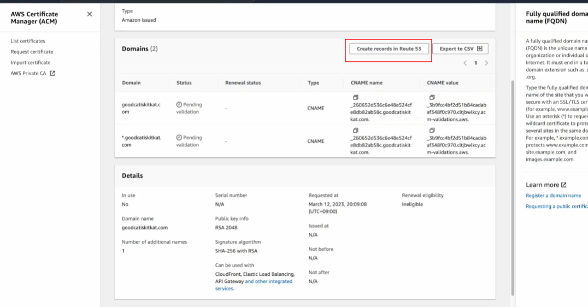Open Request certificate in sidebar

[32, 52]
